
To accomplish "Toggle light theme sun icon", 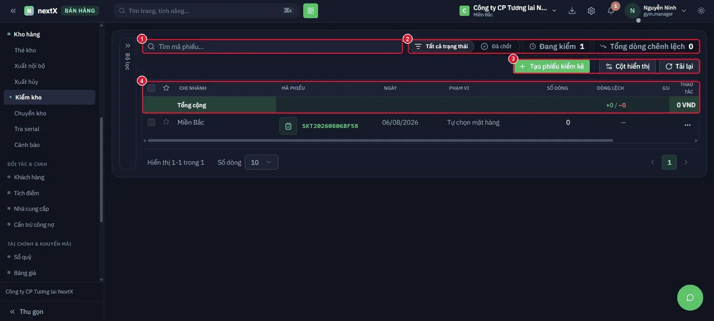I will (701, 10).
